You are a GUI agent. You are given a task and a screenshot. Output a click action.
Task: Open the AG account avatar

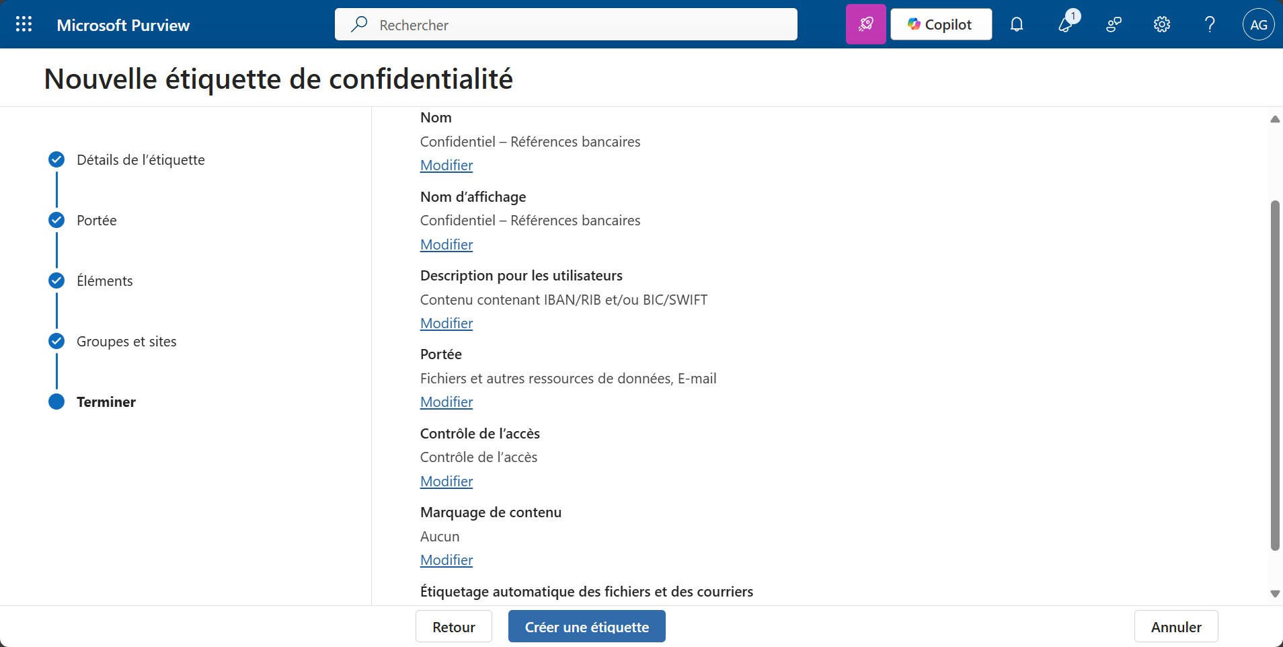pyautogui.click(x=1258, y=25)
